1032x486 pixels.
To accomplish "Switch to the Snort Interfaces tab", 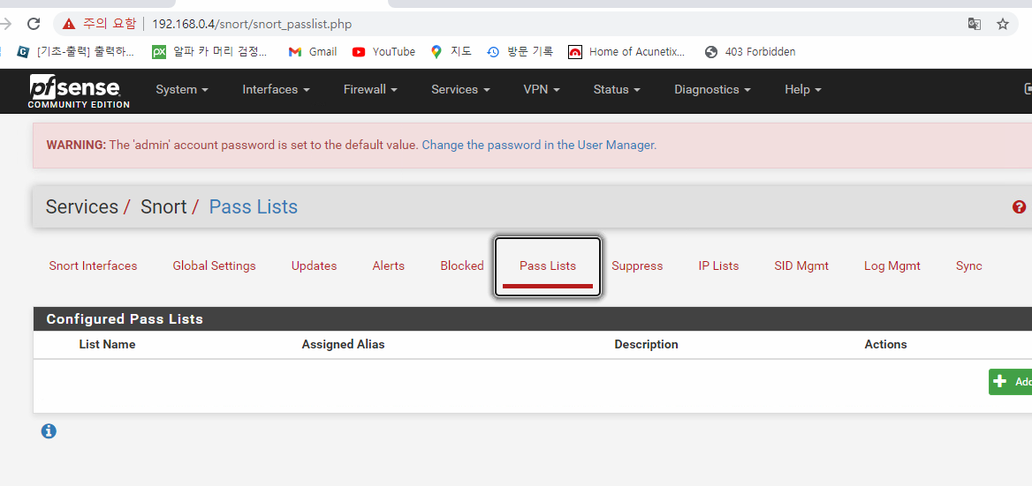I will click(93, 266).
